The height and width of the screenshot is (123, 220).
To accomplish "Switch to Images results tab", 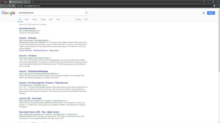I will point(43,19).
